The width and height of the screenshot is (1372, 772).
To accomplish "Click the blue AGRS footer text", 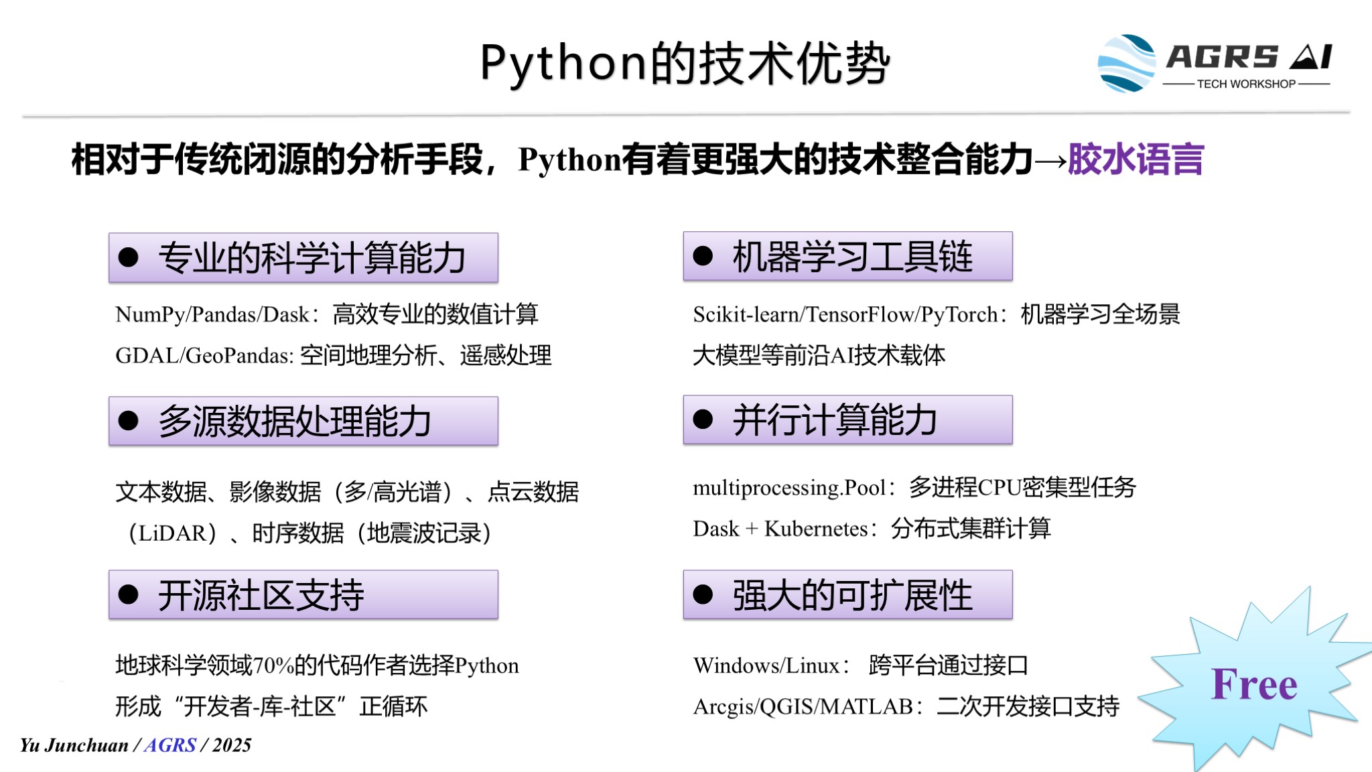I will point(170,745).
